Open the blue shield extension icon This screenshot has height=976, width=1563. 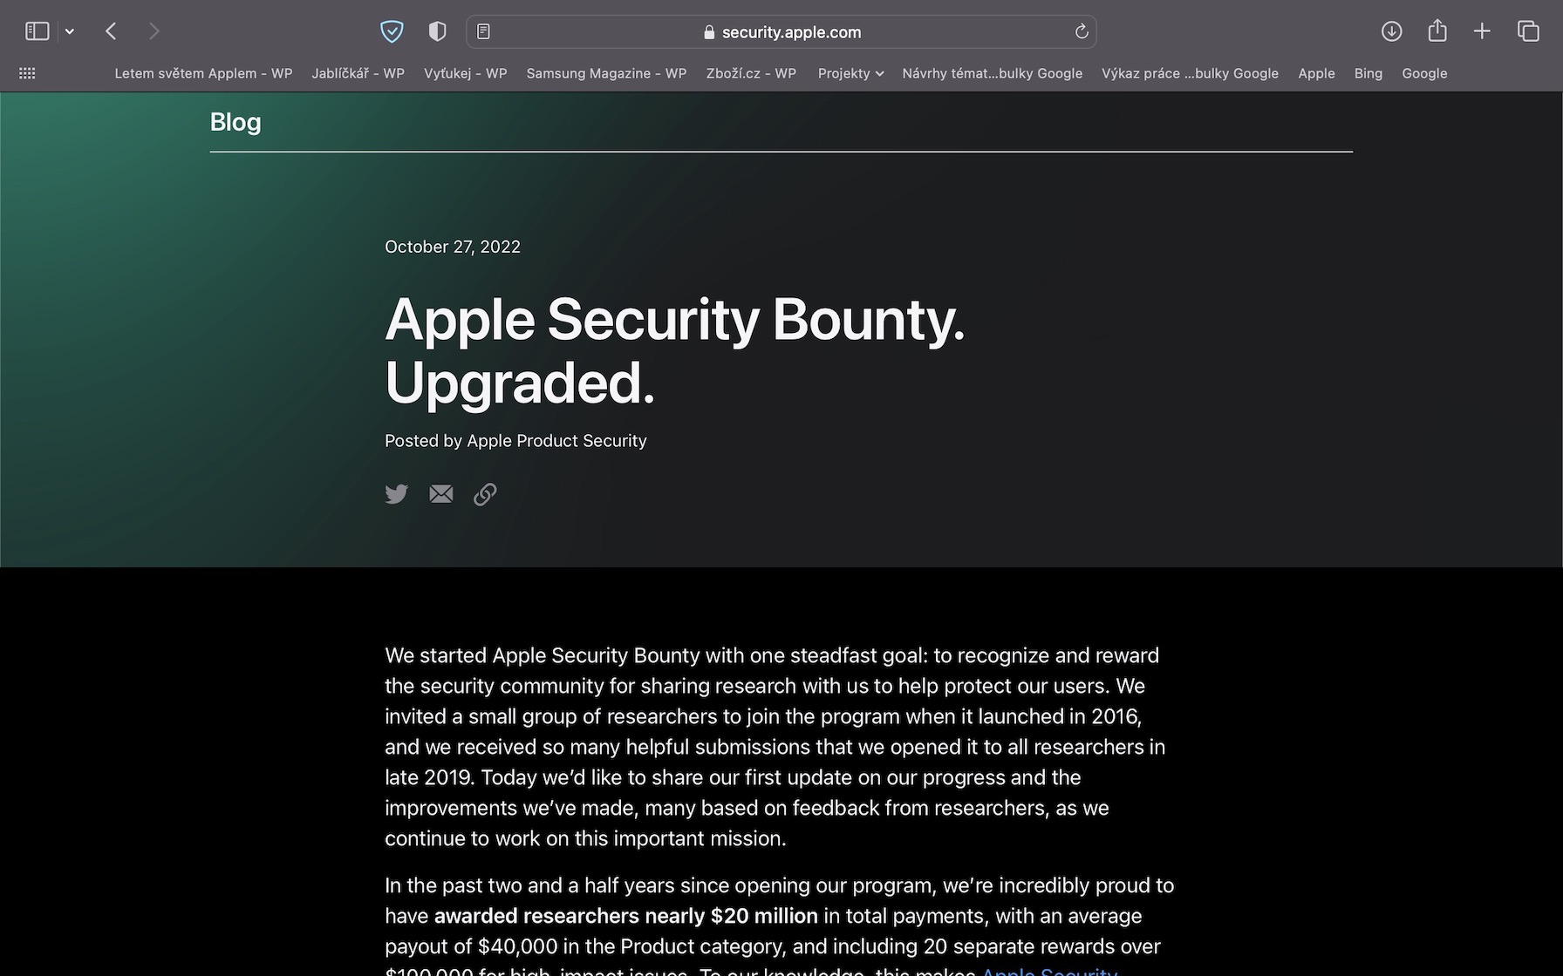(392, 31)
